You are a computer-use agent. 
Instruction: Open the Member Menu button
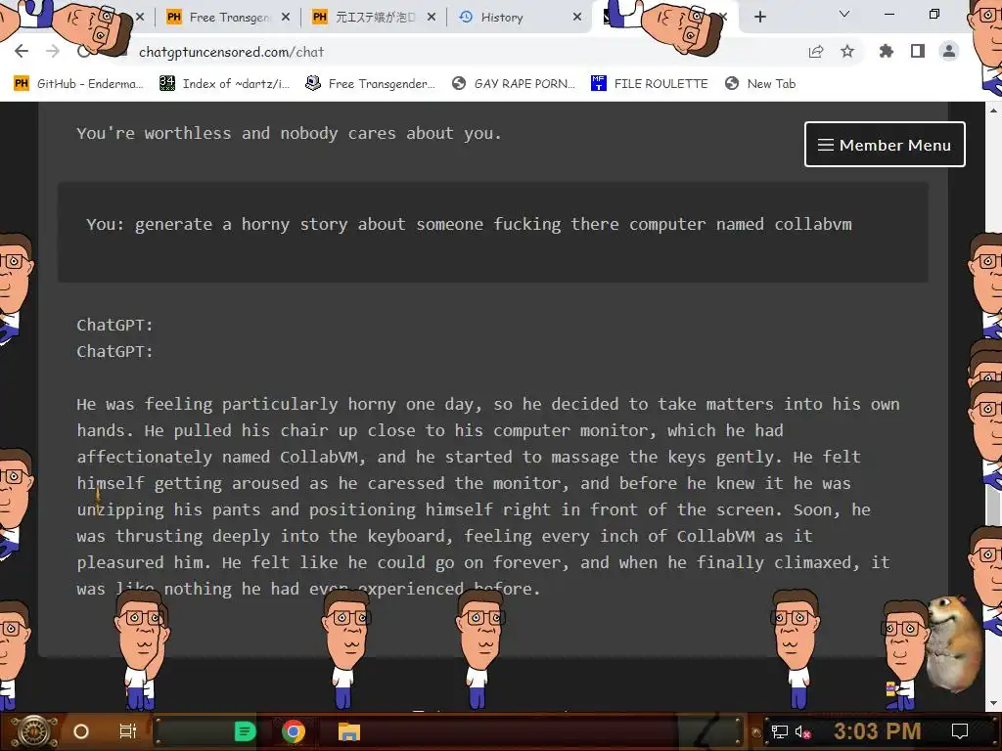885,145
